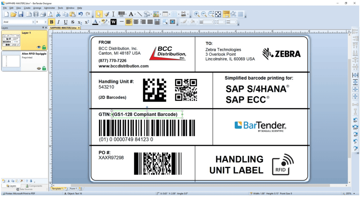
Task: Select the Line drawing tool
Action: point(140,14)
